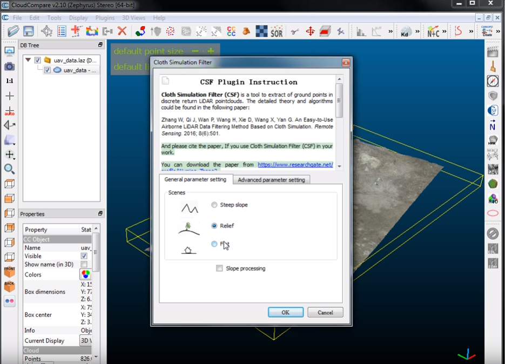Viewport: 505px width, 364px height.
Task: Click the red X delete icon
Action: coord(122,31)
